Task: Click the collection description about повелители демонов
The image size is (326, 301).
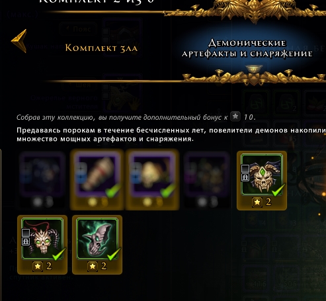Action: pyautogui.click(x=171, y=135)
